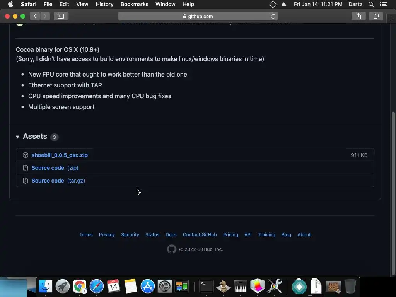This screenshot has width=396, height=297.
Task: Download shoebill_0.0.5_osx.zip
Action: (x=60, y=155)
